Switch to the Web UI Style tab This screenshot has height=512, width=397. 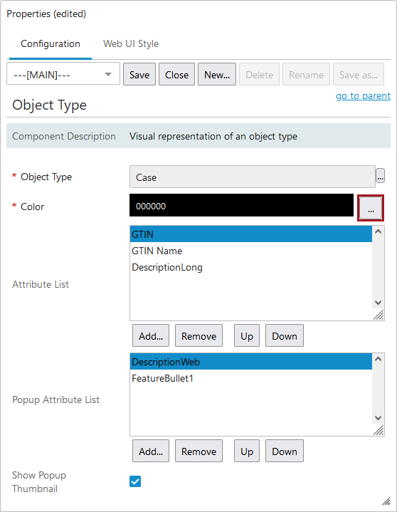pos(131,43)
